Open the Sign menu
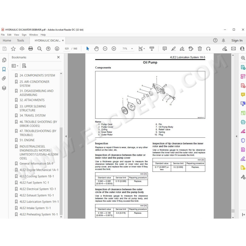This screenshot has height=246, width=246. tap(24, 35)
